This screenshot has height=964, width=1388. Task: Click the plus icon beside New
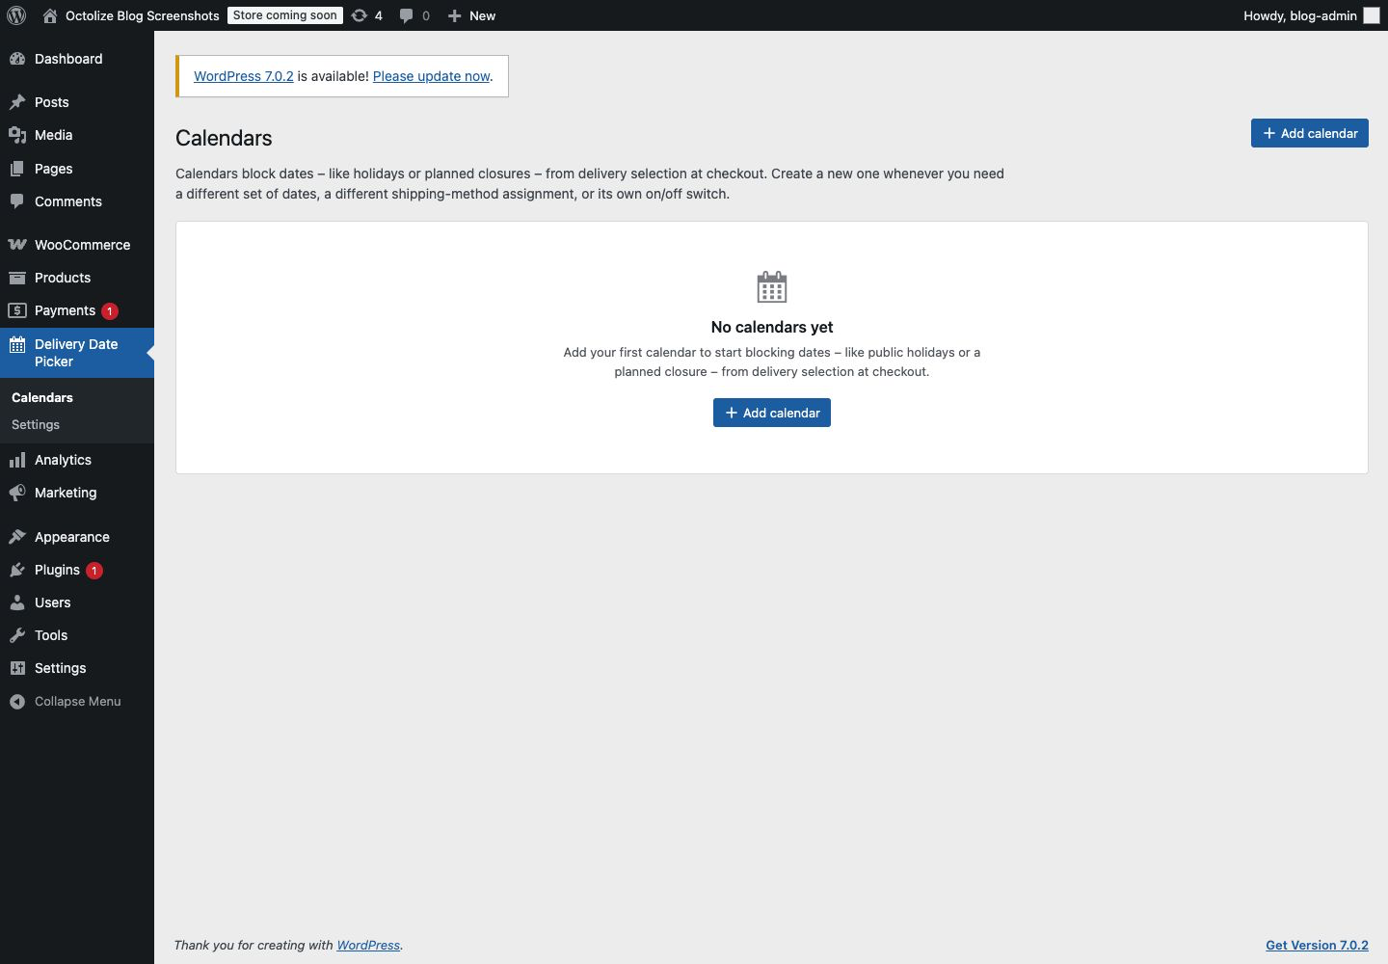pyautogui.click(x=455, y=15)
